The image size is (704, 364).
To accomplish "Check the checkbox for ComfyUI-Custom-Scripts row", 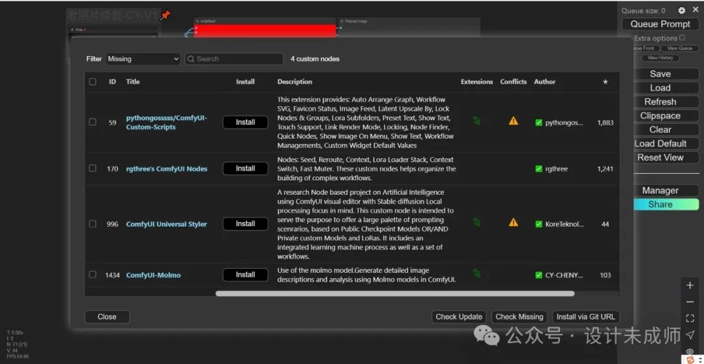I will (93, 122).
